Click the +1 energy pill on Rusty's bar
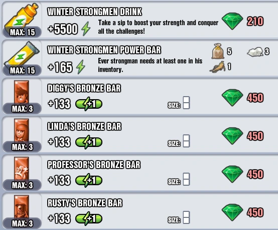 [89, 219]
